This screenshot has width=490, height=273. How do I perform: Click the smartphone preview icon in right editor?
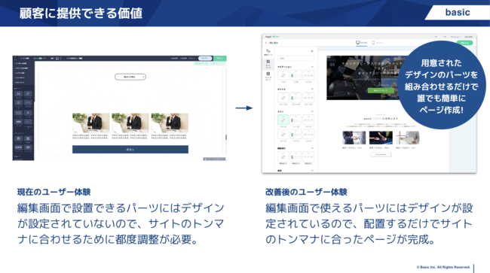click(373, 42)
